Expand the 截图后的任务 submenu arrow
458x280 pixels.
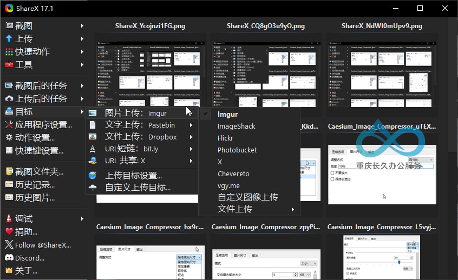82,85
